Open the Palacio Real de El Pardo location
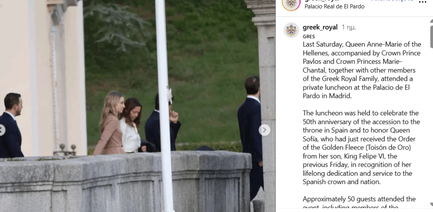Screen dimensions: 433x212 [x=334, y=7]
